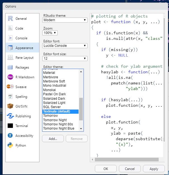Select Material editor theme
The image size is (169, 175).
61,73
